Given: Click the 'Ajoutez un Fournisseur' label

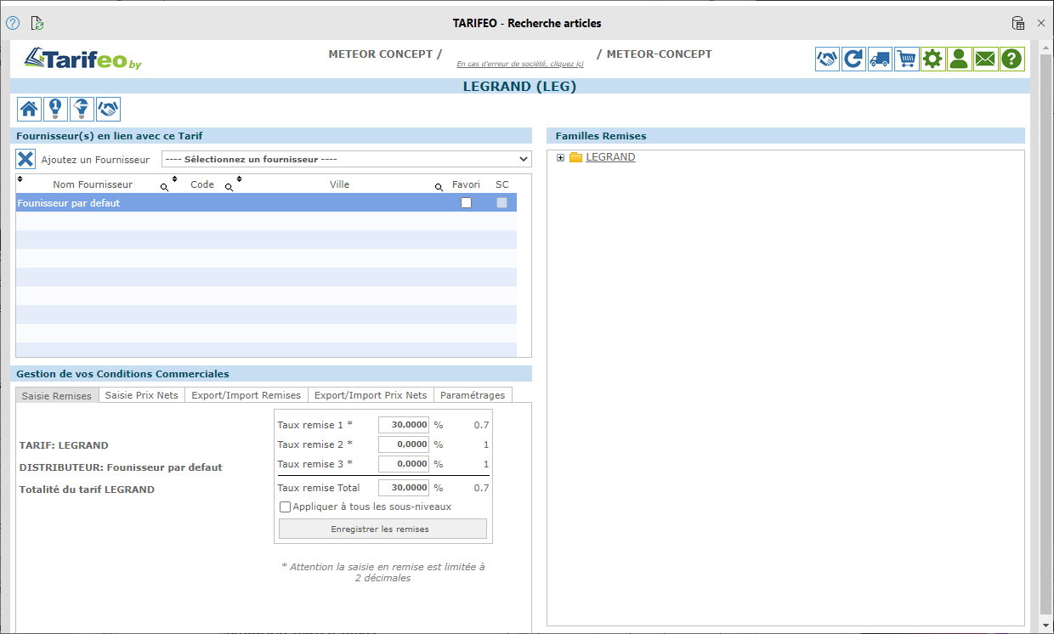Looking at the screenshot, I should [95, 160].
